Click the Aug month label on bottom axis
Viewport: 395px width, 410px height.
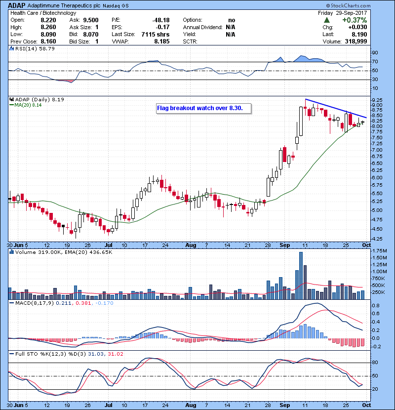pyautogui.click(x=191, y=405)
